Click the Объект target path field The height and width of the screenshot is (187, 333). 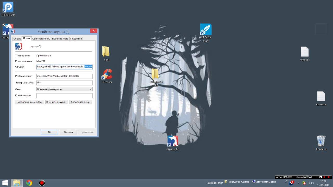[x=65, y=66]
